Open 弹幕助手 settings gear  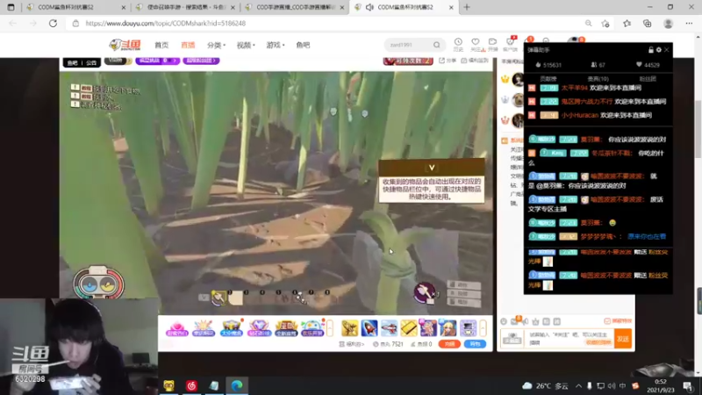coord(659,50)
